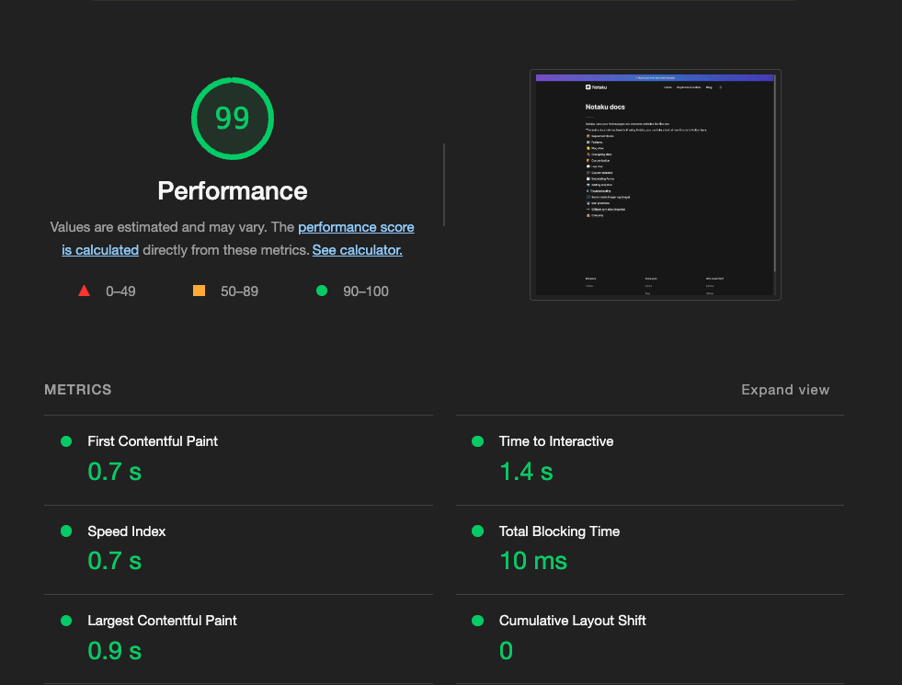Image resolution: width=902 pixels, height=685 pixels.
Task: Expand the metrics view with Expand view
Action: (785, 390)
